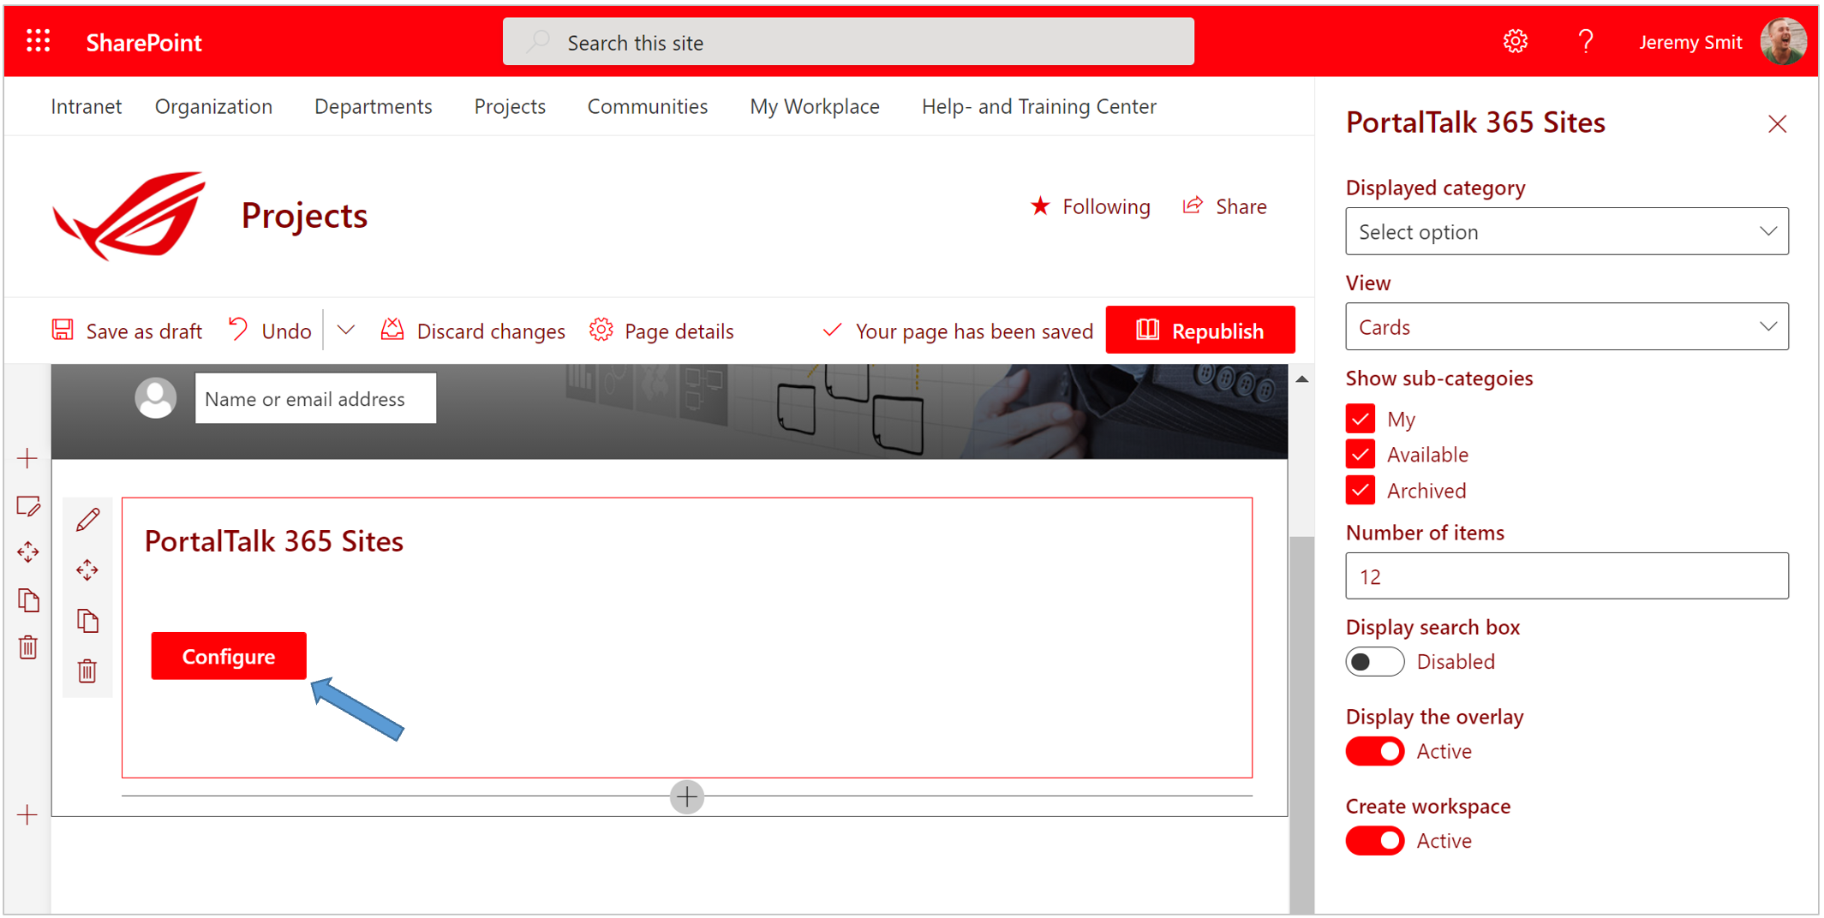Uncheck the My sub-category checkbox
1824x918 pixels.
point(1361,419)
